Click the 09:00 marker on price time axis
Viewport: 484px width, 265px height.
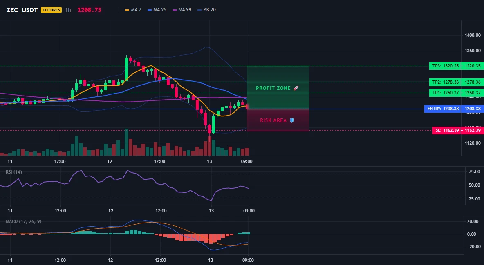click(x=246, y=161)
